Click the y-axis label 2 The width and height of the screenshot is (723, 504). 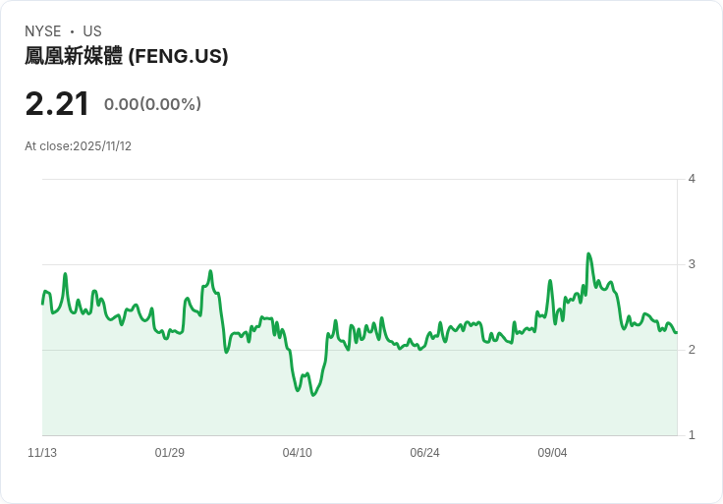(x=692, y=350)
